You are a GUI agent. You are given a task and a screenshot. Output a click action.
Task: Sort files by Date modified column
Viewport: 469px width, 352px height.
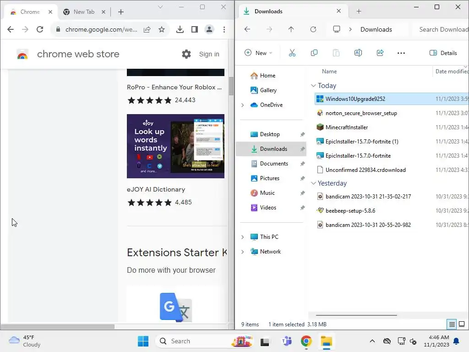pyautogui.click(x=451, y=71)
